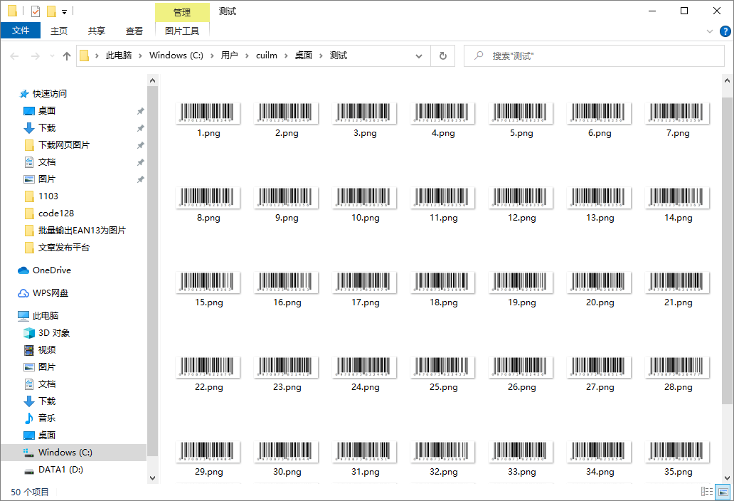Switch to details view in status bar

tap(707, 492)
